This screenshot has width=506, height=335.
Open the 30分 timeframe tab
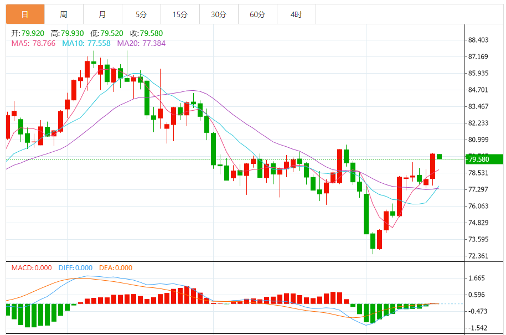pyautogui.click(x=219, y=14)
